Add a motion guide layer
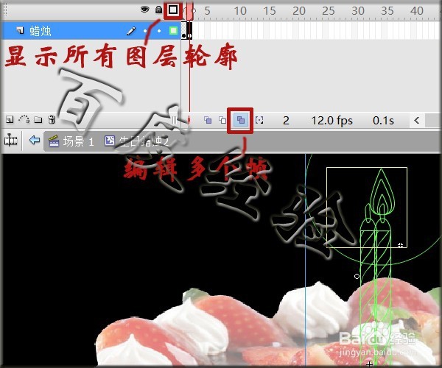The height and width of the screenshot is (368, 442). (24, 119)
